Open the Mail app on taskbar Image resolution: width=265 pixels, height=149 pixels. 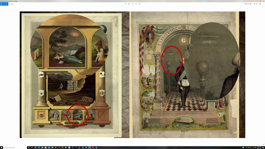(x=49, y=148)
